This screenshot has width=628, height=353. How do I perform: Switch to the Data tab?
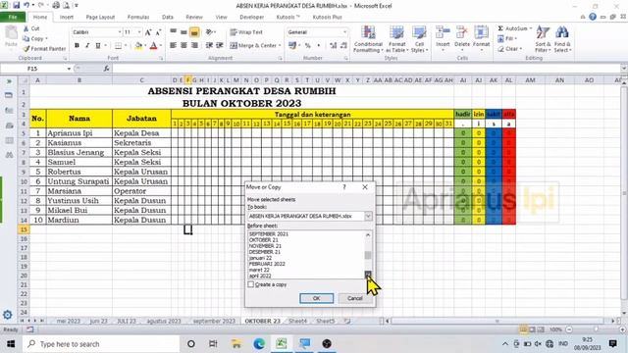coord(168,18)
